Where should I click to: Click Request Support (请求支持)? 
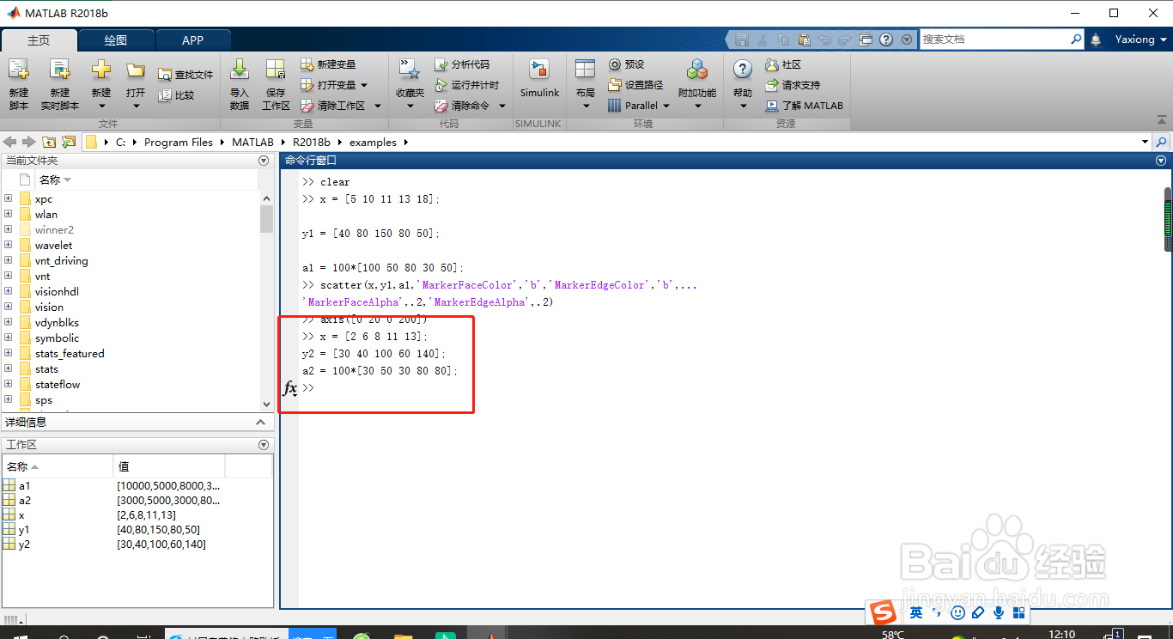(793, 85)
